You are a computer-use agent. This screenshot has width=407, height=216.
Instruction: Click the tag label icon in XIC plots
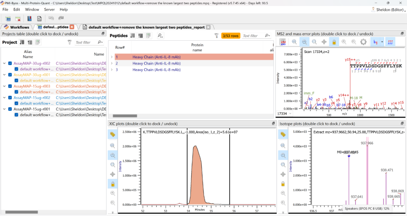point(113,134)
